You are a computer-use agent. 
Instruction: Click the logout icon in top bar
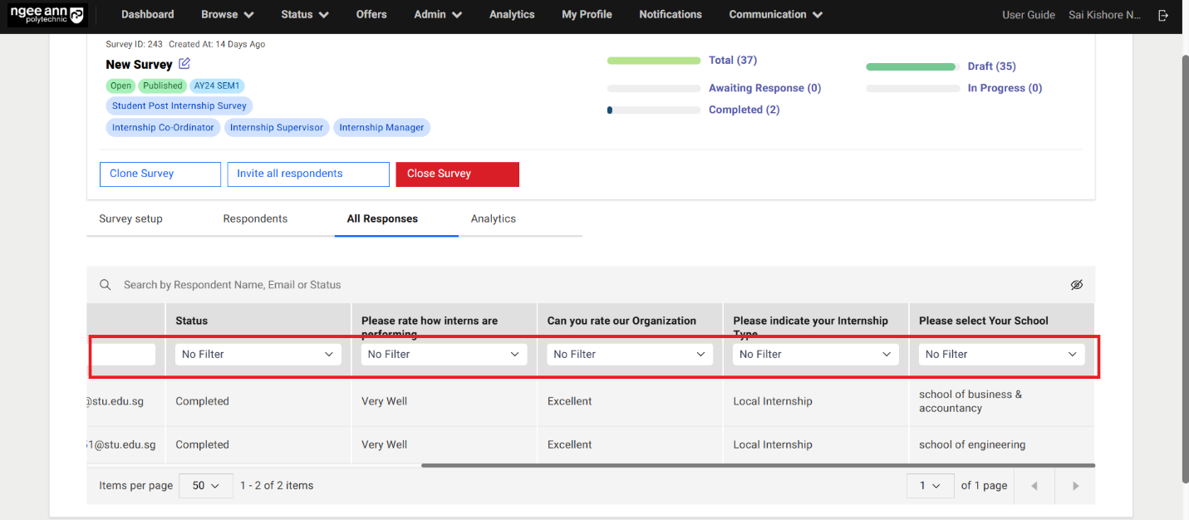(1163, 15)
